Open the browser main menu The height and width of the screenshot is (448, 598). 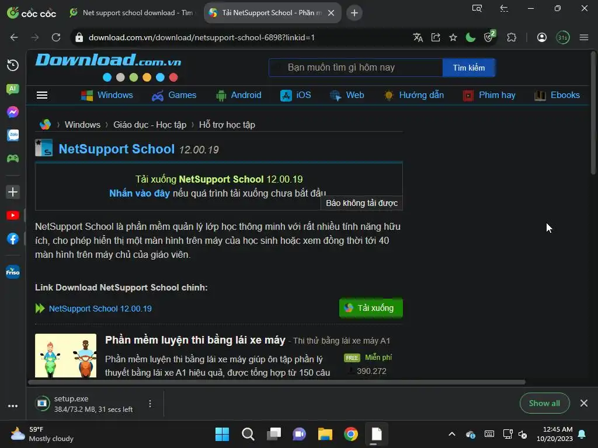coord(584,37)
